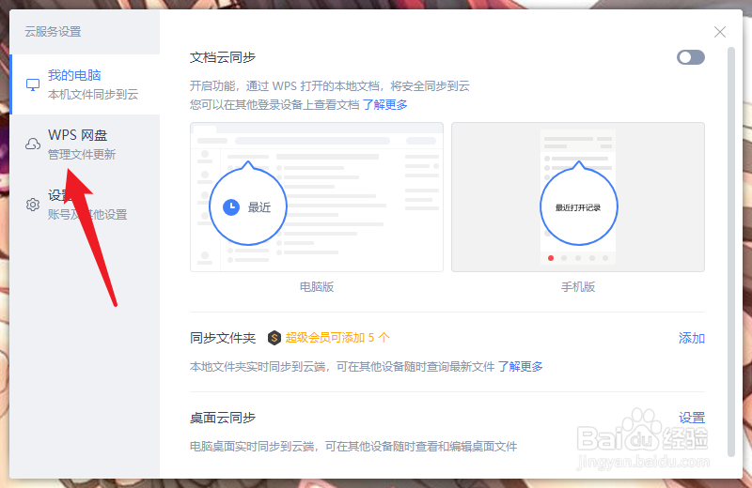Click the 手机版 caption label
Viewport: 752px width, 488px height.
578,287
